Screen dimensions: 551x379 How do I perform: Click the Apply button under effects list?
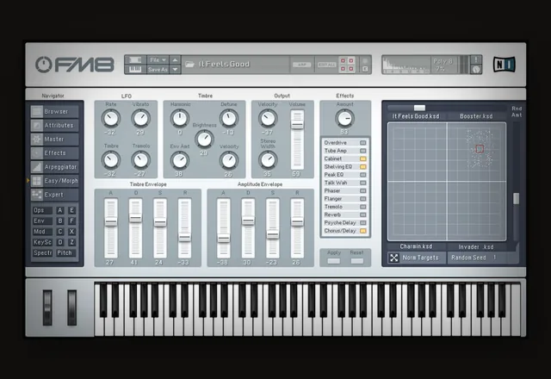[x=334, y=261]
